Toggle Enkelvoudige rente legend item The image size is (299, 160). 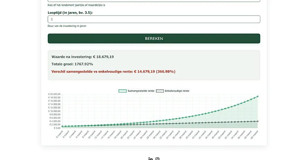click(173, 91)
